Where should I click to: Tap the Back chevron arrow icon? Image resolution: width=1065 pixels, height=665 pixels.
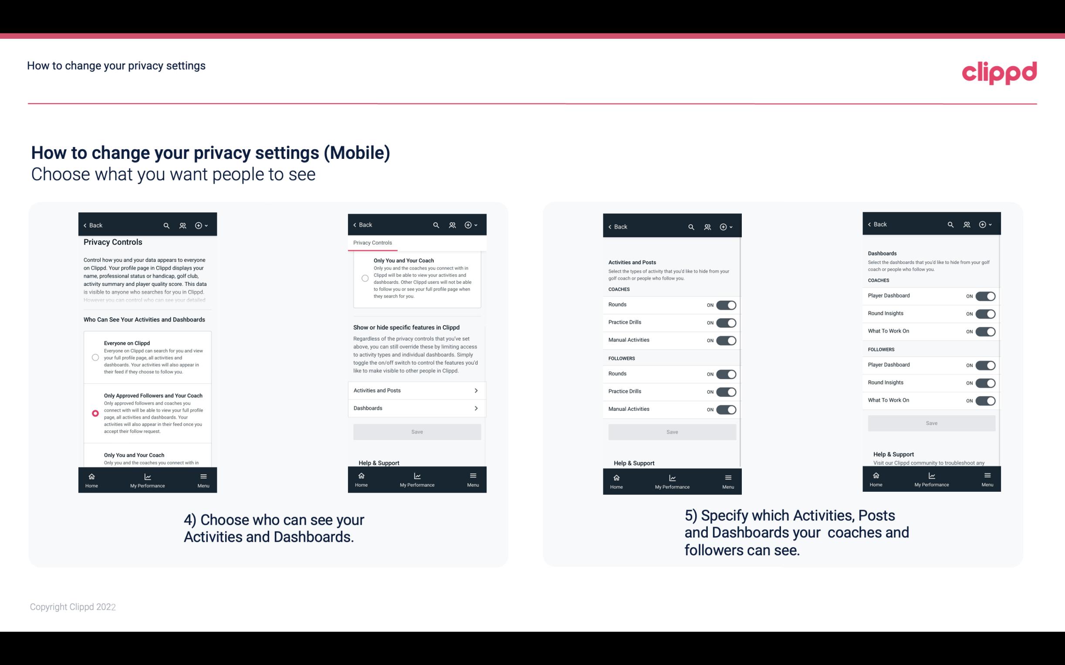85,225
